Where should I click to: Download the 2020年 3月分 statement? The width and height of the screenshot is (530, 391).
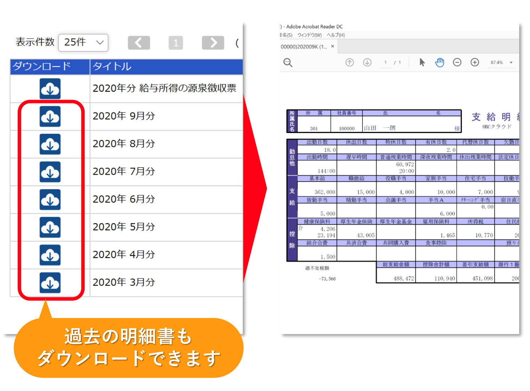[50, 283]
